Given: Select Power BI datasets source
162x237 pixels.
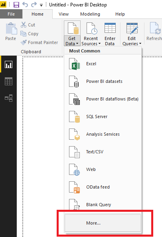Looking at the screenshot, I should [x=103, y=82].
